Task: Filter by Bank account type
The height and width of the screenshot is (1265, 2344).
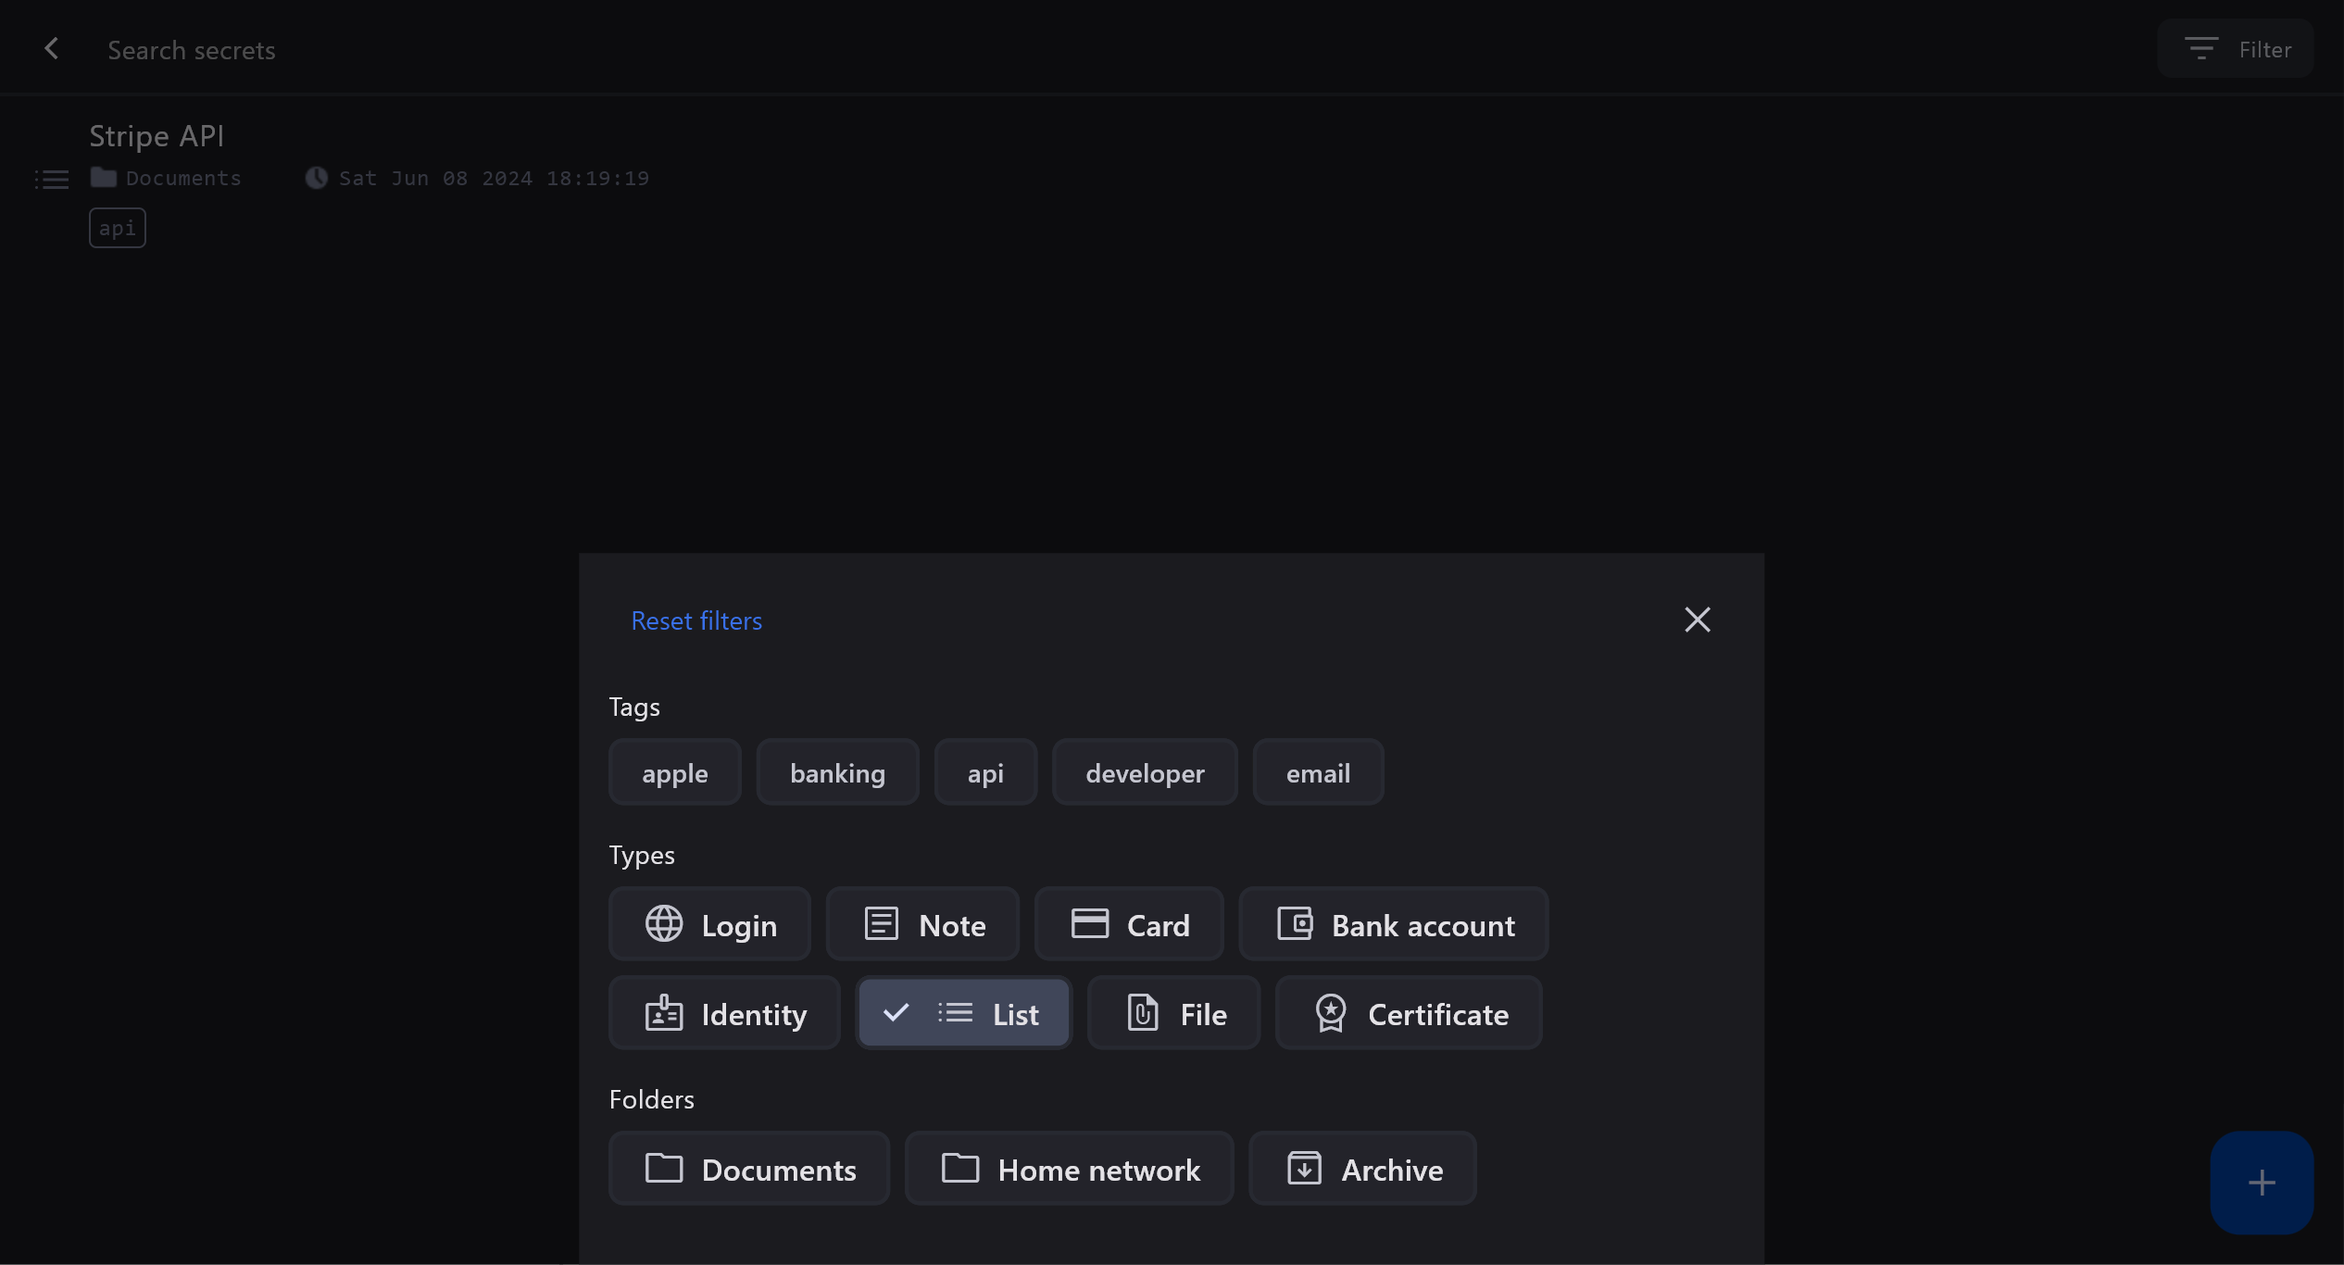Action: click(1394, 925)
